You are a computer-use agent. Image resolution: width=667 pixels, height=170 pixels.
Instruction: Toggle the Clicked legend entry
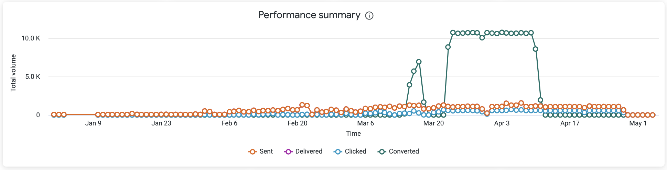[x=350, y=151]
